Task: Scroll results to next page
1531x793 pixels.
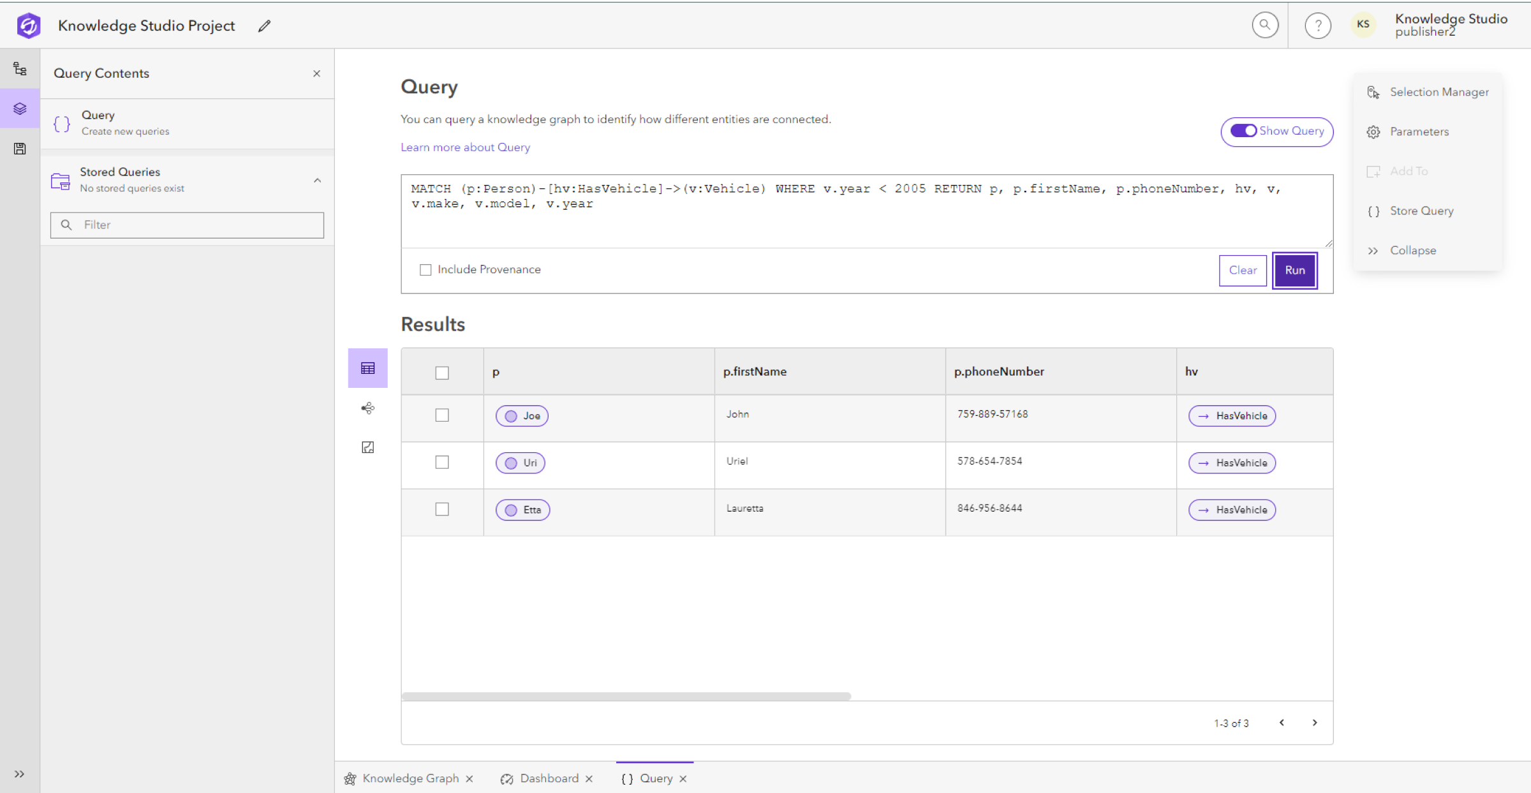Action: coord(1315,722)
